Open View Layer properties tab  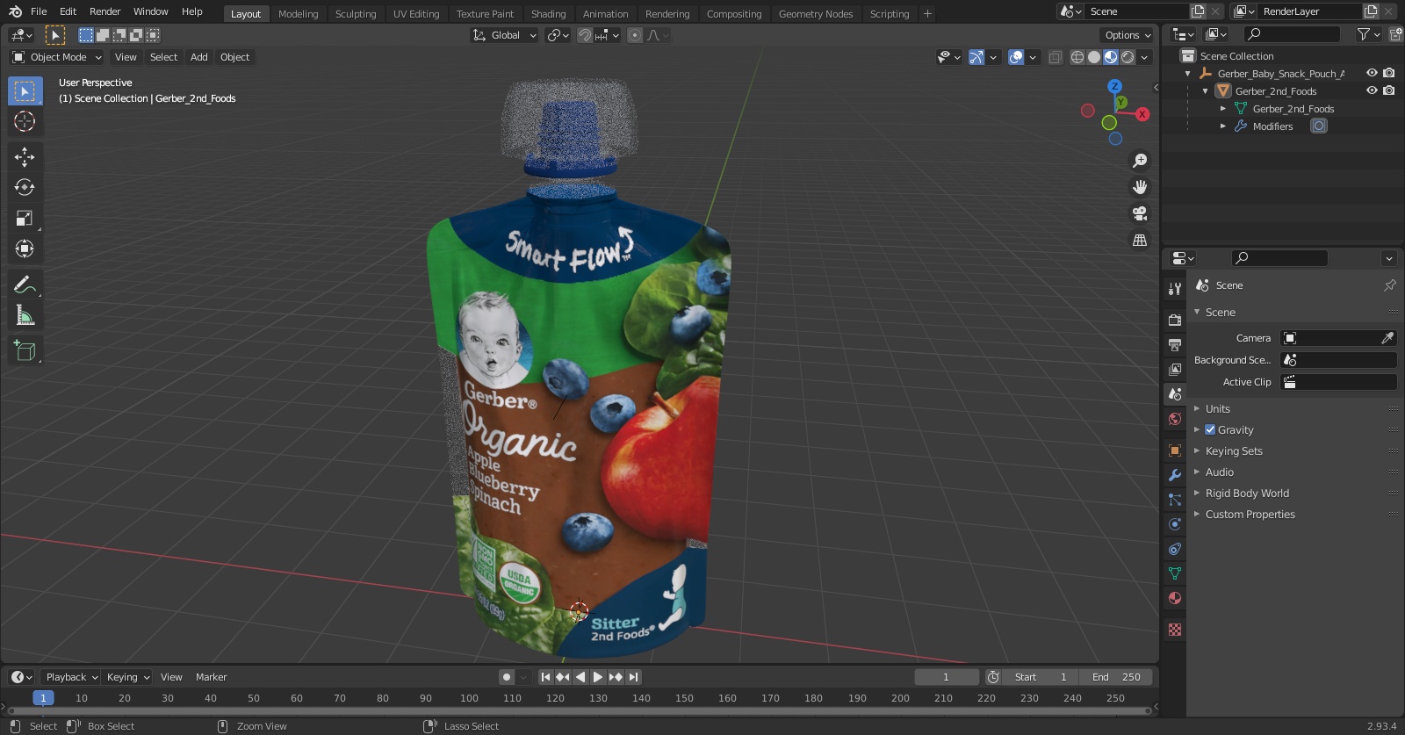[1175, 370]
